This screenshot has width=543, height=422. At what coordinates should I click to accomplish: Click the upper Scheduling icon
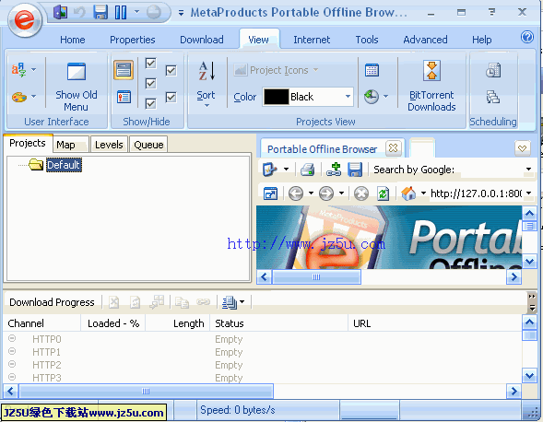point(493,70)
